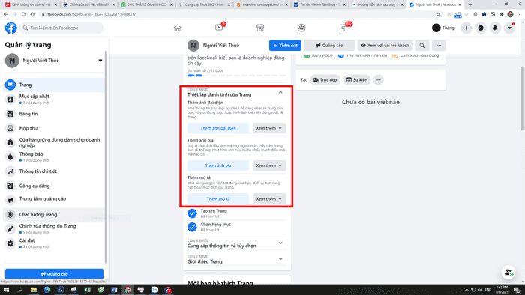Screen dimensions: 525x295
Task: Open Thông báo in sidebar
Action: tap(53, 157)
